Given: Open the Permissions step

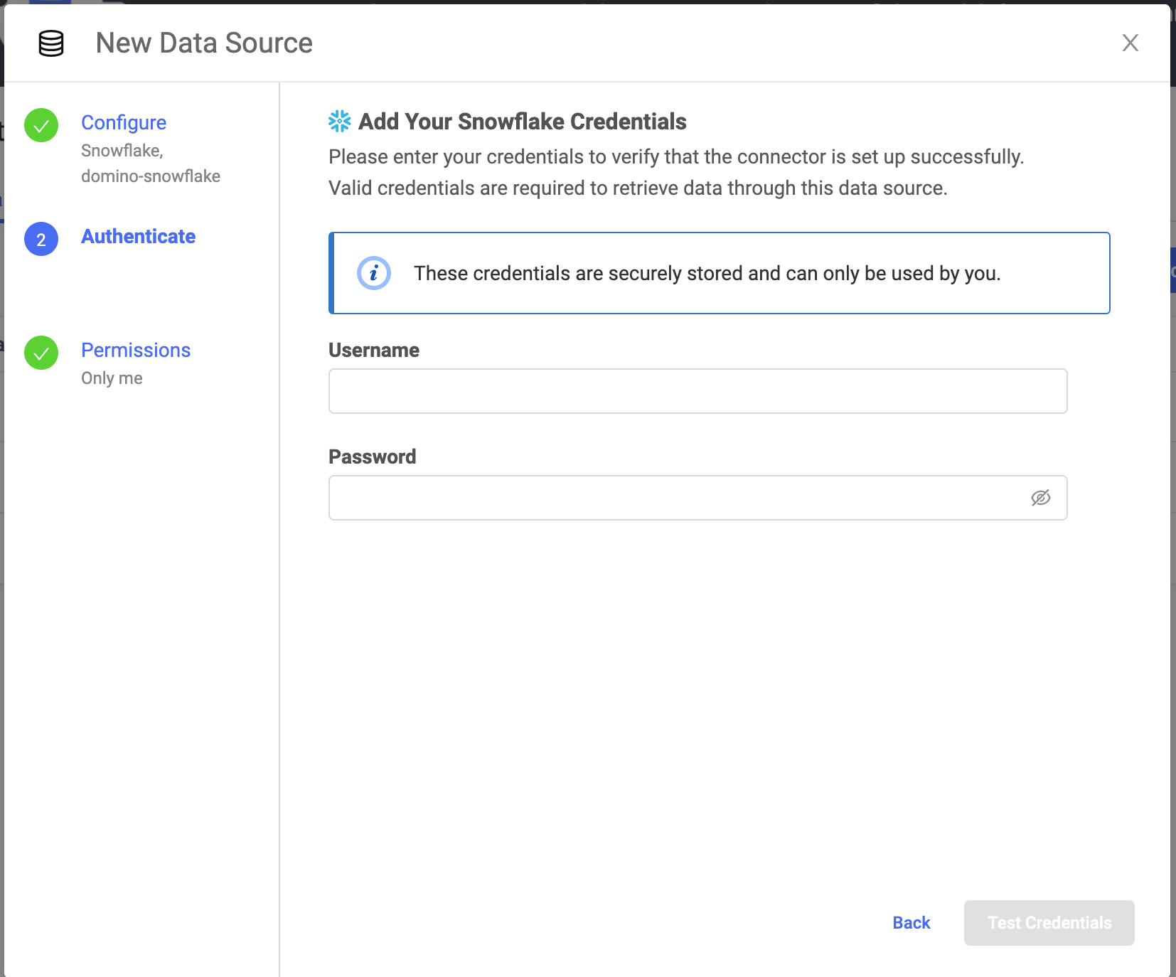Looking at the screenshot, I should coord(136,350).
